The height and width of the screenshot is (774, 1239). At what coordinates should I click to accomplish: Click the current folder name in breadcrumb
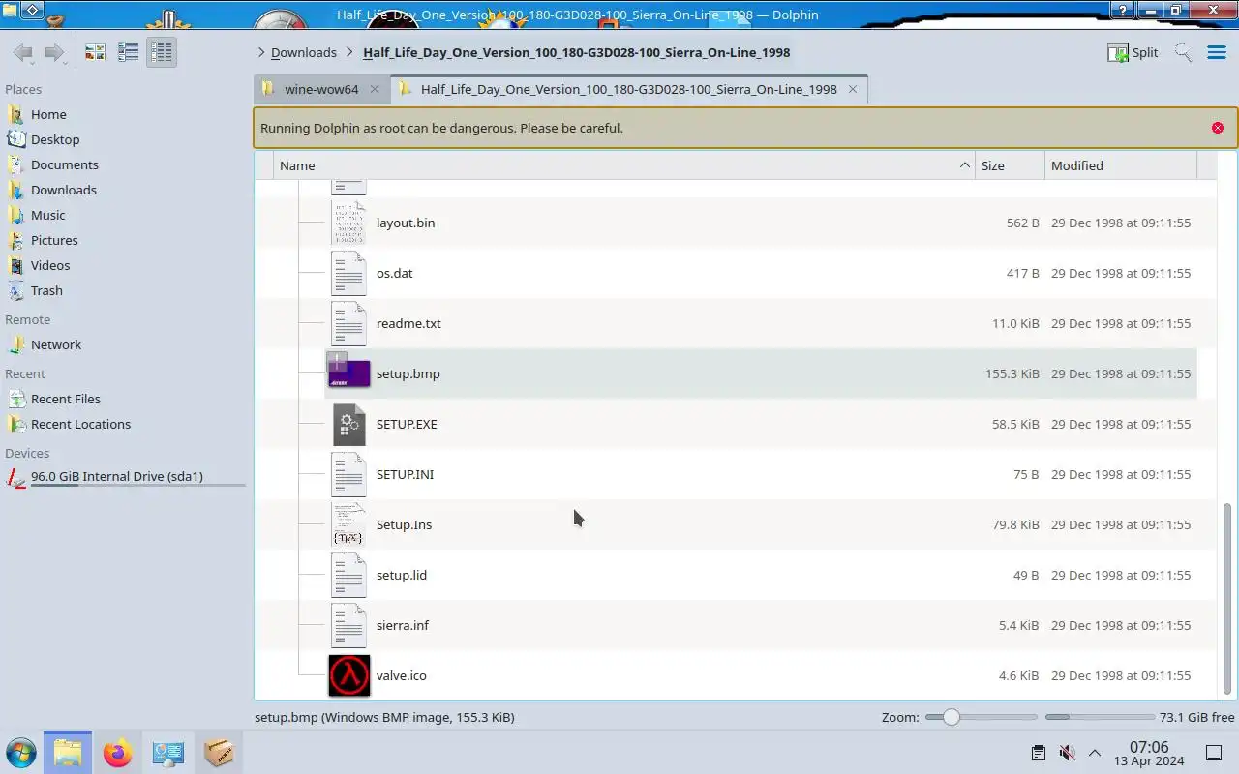(576, 52)
